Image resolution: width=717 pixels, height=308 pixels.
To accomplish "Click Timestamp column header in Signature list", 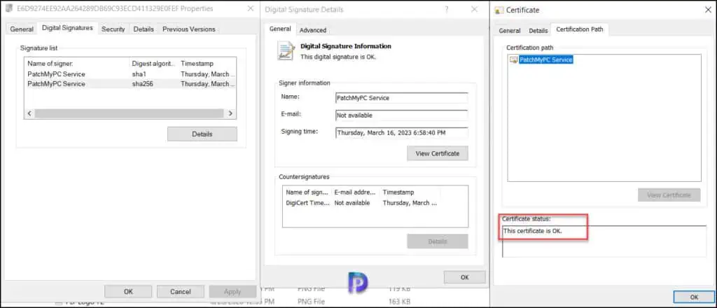I will click(207, 64).
